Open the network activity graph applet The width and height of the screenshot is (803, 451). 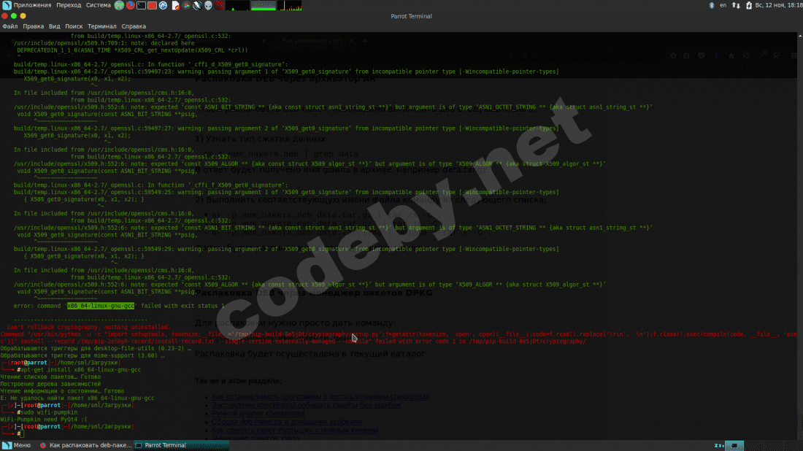(x=289, y=6)
